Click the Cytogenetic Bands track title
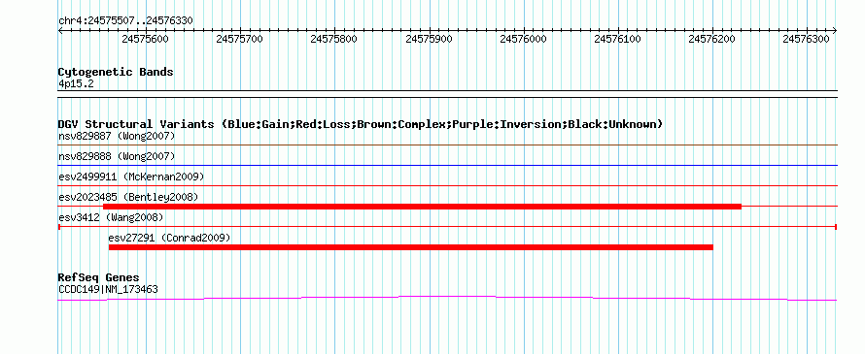Screen dimensions: 865x354 (x=116, y=72)
